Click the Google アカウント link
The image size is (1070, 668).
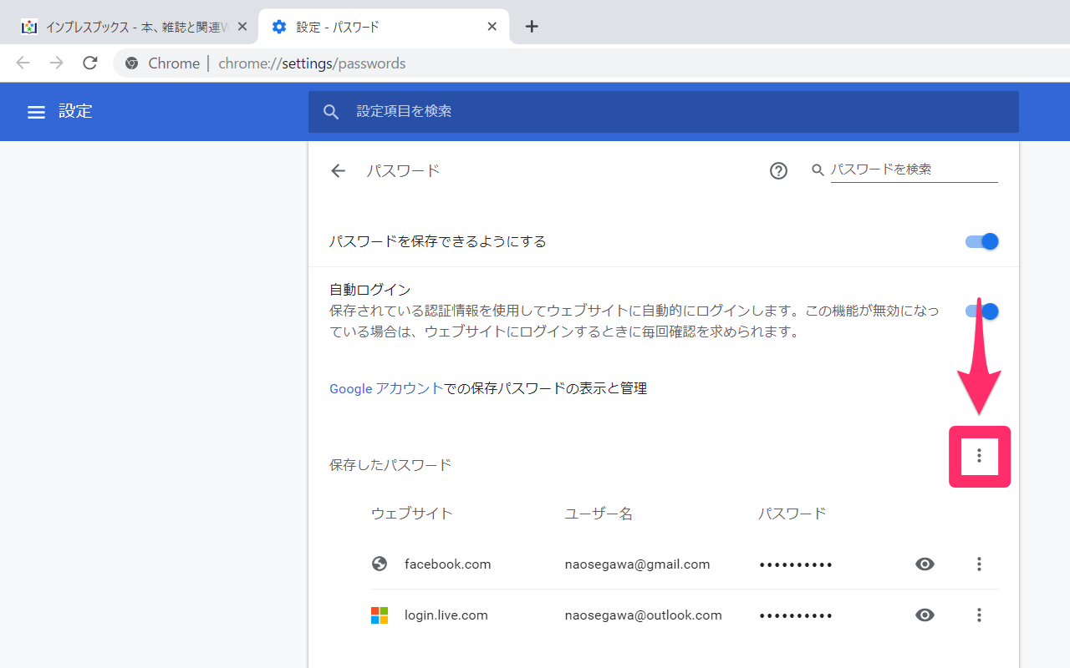click(x=386, y=388)
